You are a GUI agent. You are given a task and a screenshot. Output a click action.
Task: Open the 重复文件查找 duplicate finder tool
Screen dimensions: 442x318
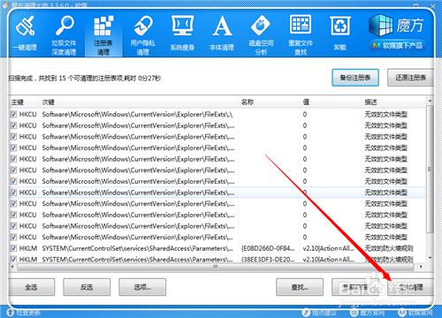coord(301,35)
